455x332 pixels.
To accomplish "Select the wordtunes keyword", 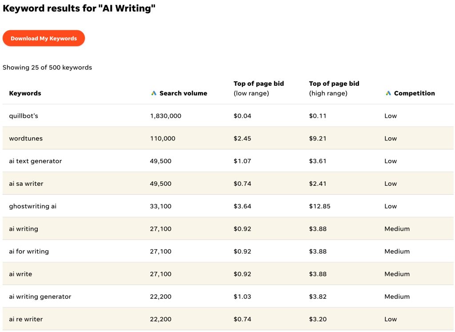I will (x=26, y=139).
